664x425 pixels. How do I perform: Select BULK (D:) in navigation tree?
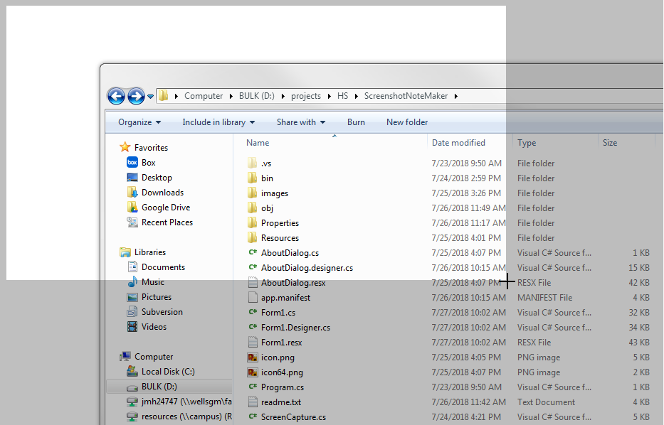(x=159, y=387)
